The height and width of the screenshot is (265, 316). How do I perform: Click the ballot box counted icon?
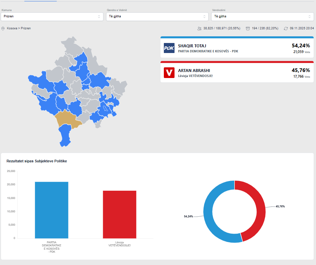pyautogui.click(x=248, y=29)
